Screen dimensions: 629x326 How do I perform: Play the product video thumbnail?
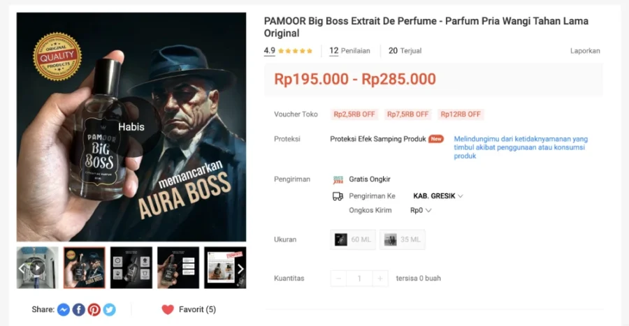point(37,268)
